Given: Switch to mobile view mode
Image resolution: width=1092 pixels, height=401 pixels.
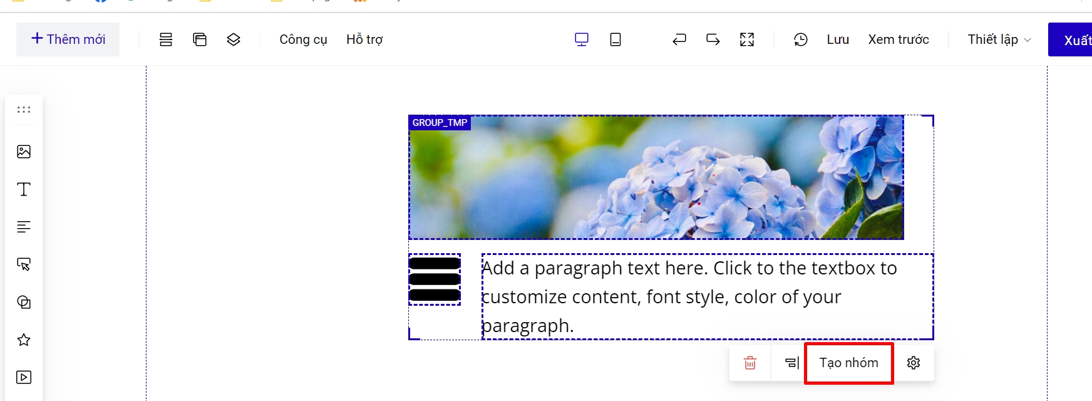Looking at the screenshot, I should (x=616, y=39).
